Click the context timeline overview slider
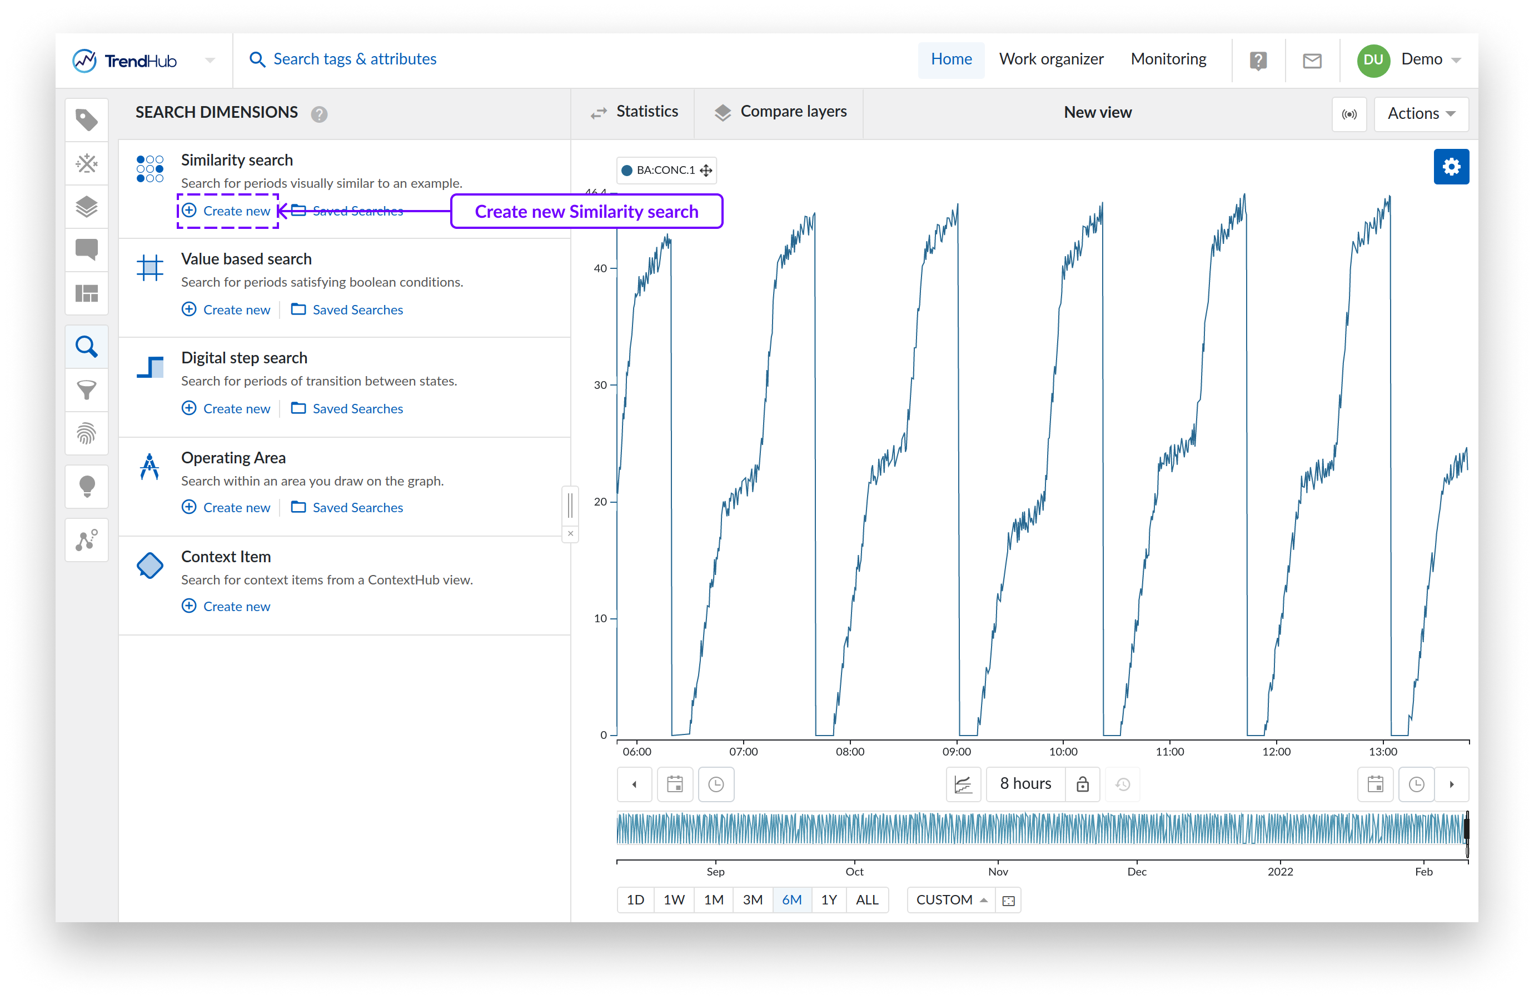Screen dimensions: 1534x1000 tap(1041, 828)
